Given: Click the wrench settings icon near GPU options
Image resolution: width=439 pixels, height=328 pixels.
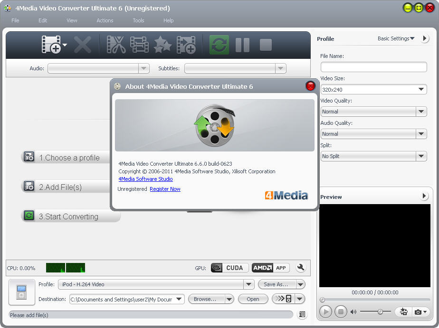Looking at the screenshot, I should (x=301, y=268).
